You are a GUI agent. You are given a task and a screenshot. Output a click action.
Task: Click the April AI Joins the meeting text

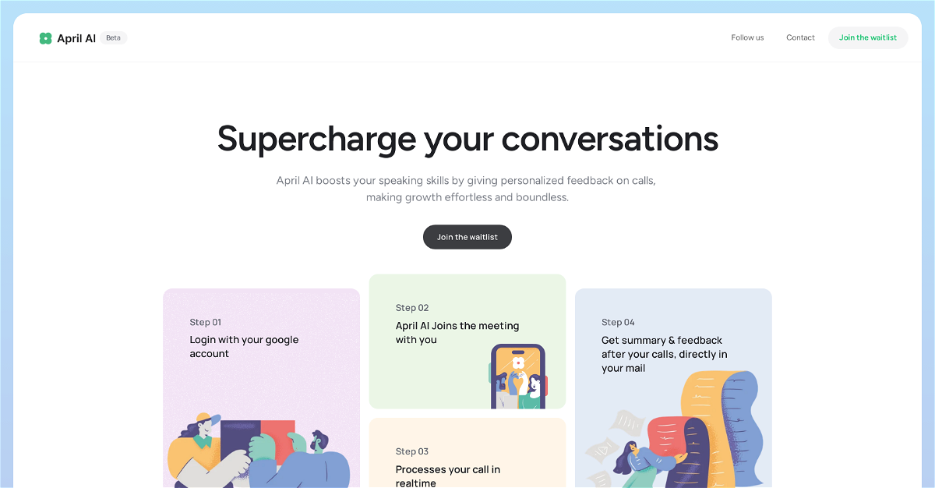(x=457, y=333)
